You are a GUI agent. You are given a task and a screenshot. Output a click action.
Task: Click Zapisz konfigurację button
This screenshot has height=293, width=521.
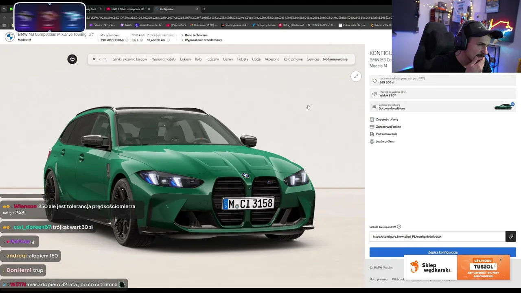tap(443, 252)
